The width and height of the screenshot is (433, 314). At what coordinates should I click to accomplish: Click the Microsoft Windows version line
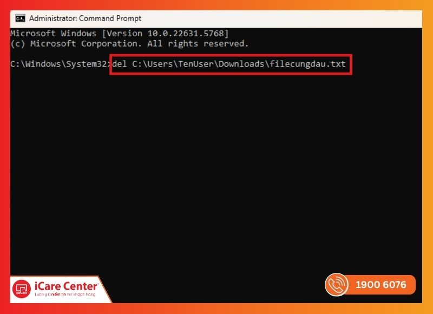120,34
